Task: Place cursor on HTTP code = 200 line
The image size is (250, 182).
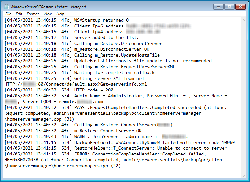Action: click(59, 90)
